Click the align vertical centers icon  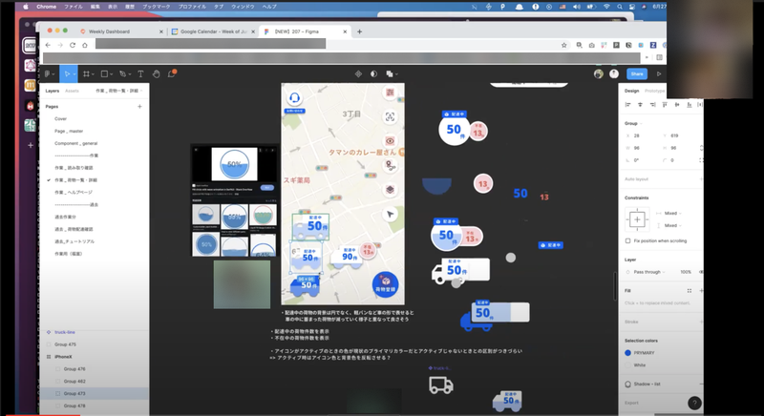click(x=677, y=105)
